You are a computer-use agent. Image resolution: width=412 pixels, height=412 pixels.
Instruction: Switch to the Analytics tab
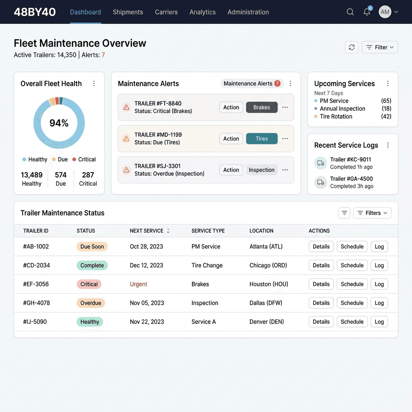point(203,12)
